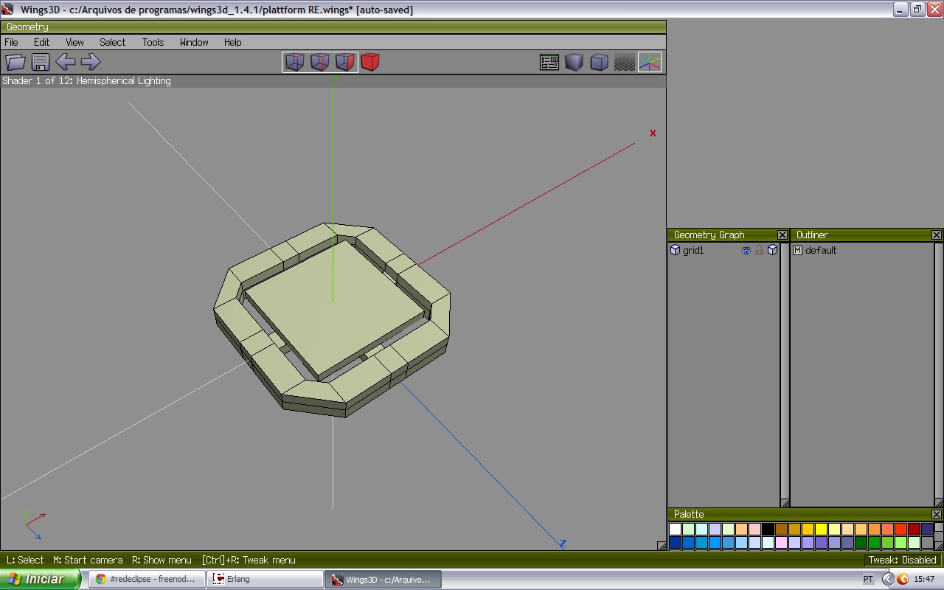Open the preferences list icon in toolbar
Image resolution: width=944 pixels, height=590 pixels.
click(549, 63)
